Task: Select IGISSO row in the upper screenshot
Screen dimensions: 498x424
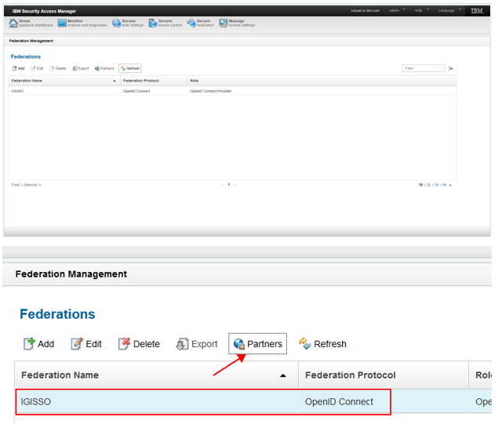Action: pos(232,91)
